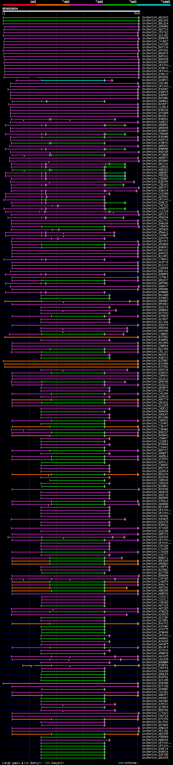Select the UniRef100_Q6CXX1 label
This screenshot has width=173, height=765.
click(155, 164)
